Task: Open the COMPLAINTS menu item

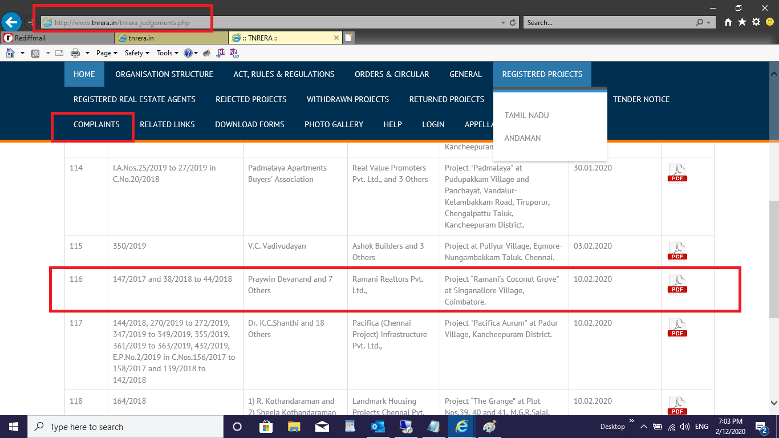Action: point(96,124)
